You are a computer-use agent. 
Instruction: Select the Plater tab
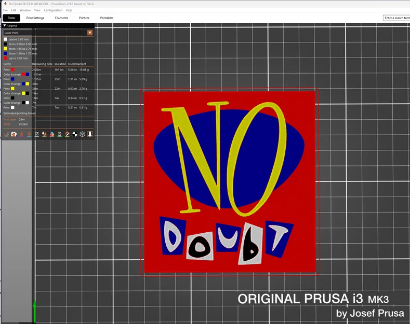pos(11,18)
